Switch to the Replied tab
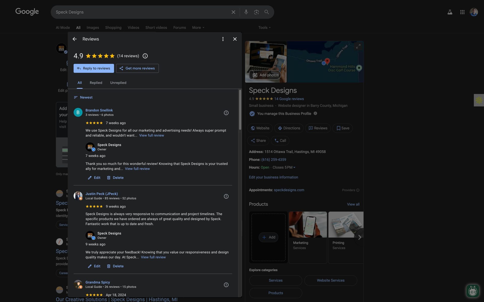This screenshot has width=484, height=302. tap(96, 83)
